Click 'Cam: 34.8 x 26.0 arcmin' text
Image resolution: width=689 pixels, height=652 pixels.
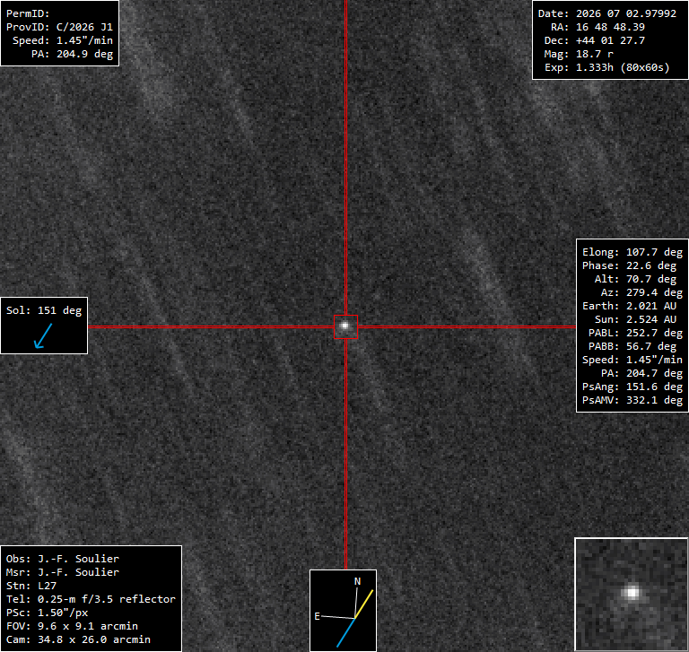tap(78, 639)
